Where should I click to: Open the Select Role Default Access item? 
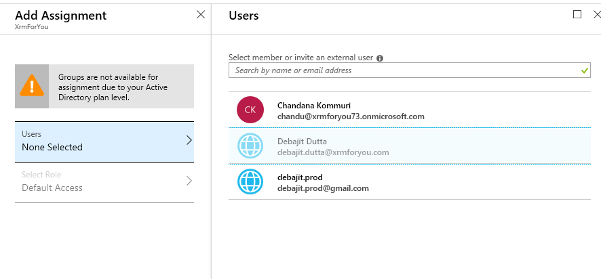pyautogui.click(x=95, y=181)
